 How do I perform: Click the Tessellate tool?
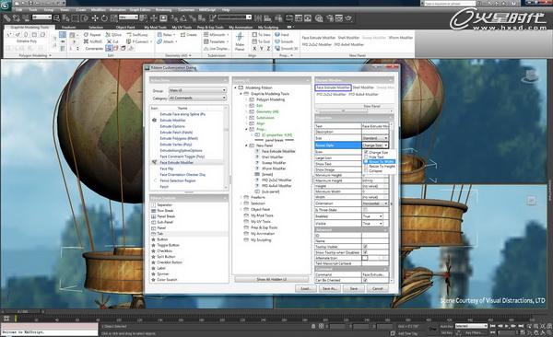215,41
